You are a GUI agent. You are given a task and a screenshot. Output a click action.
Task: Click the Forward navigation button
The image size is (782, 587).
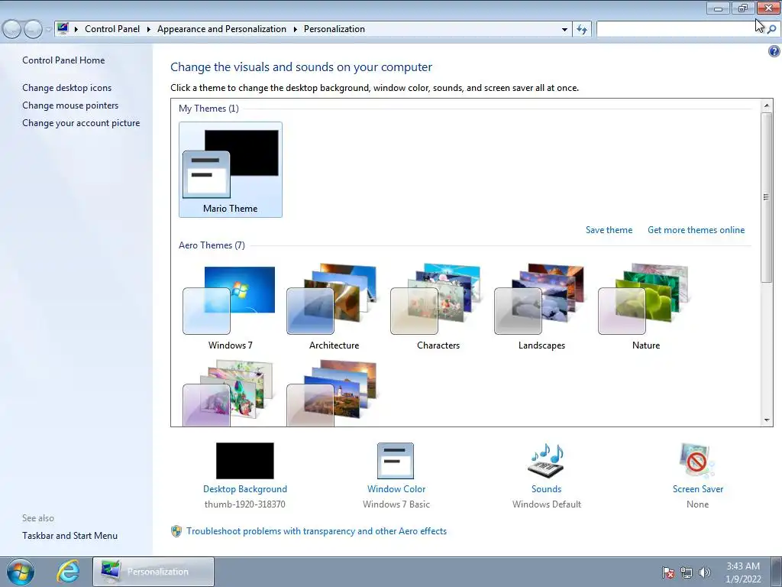[33, 30]
